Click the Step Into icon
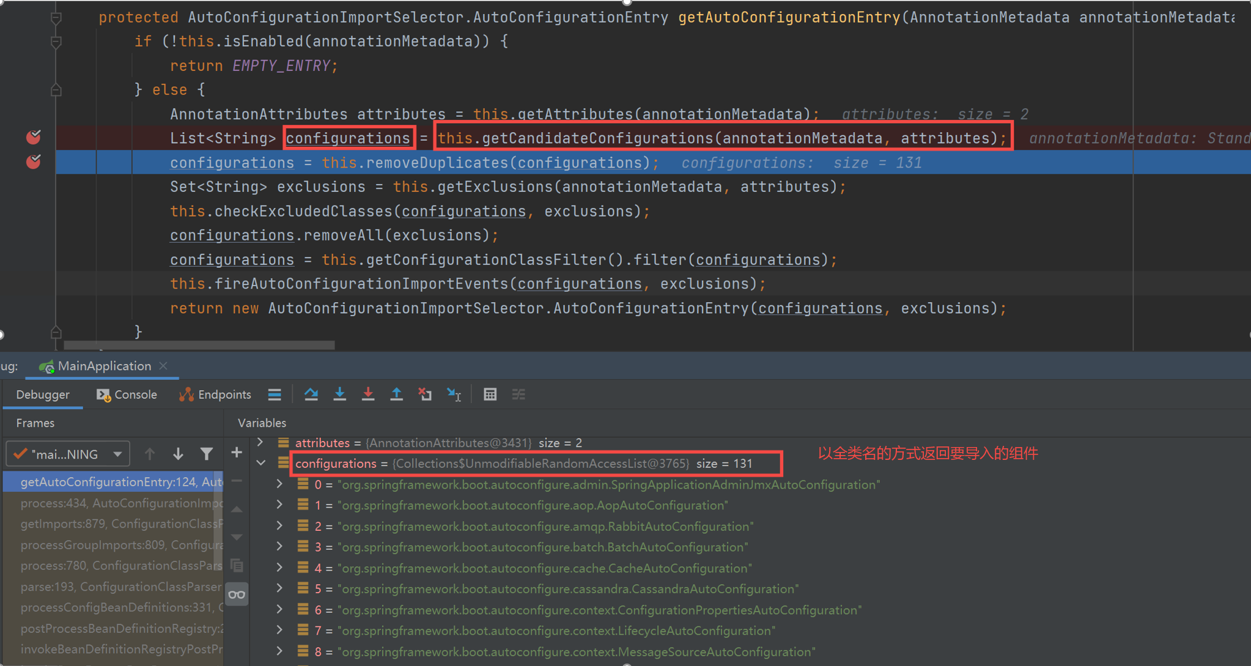1251x666 pixels. click(x=339, y=394)
